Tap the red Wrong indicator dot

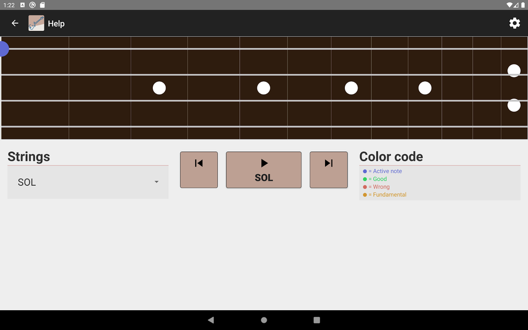pos(364,186)
